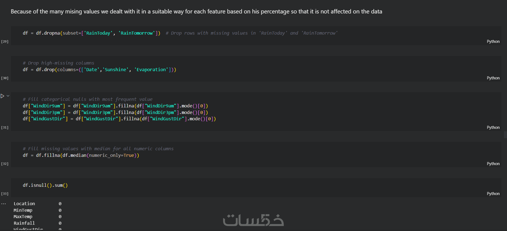Open output actions ellipsis beside Location row
The image size is (507, 231).
click(x=4, y=204)
